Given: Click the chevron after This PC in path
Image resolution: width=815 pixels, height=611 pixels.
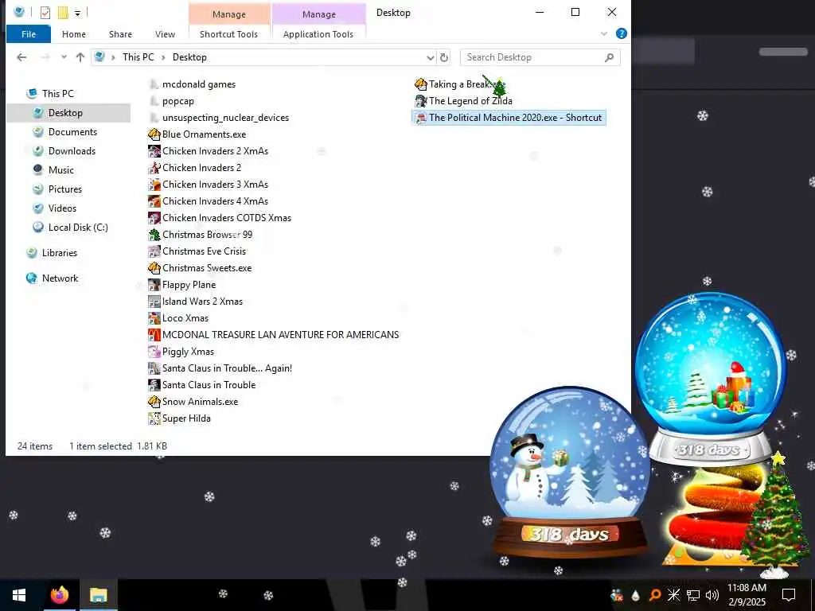Looking at the screenshot, I should click(x=162, y=57).
